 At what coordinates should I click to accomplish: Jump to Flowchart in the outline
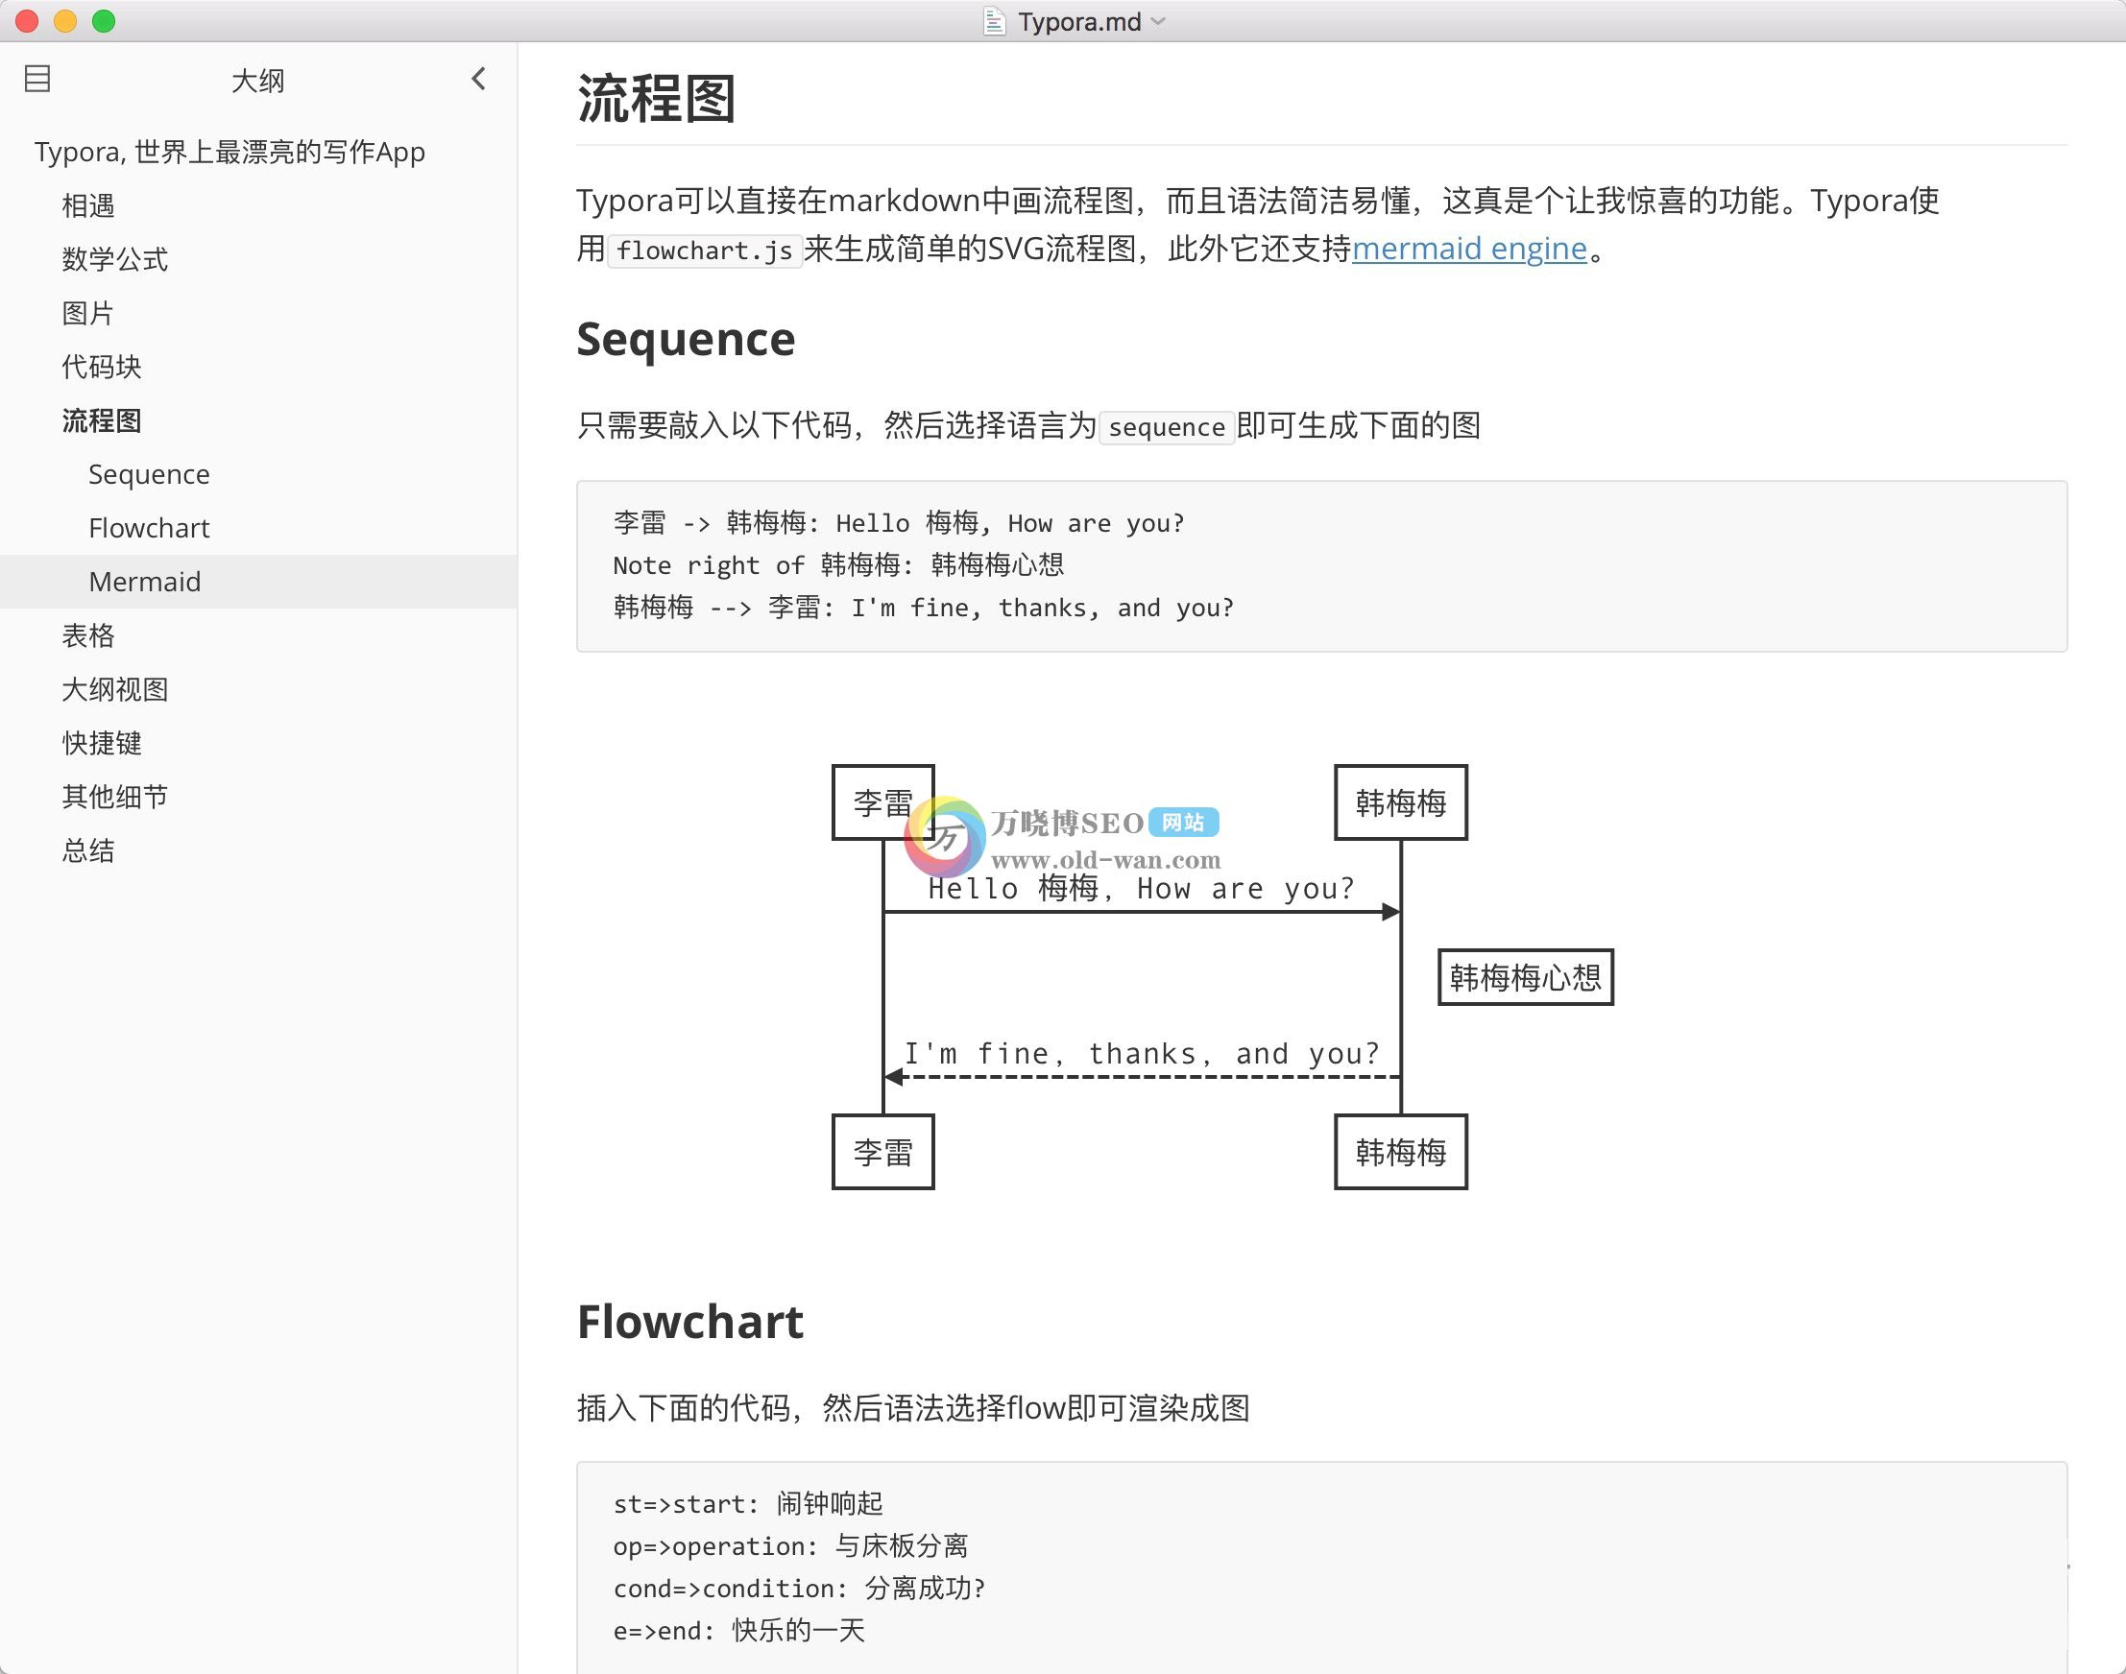click(149, 528)
